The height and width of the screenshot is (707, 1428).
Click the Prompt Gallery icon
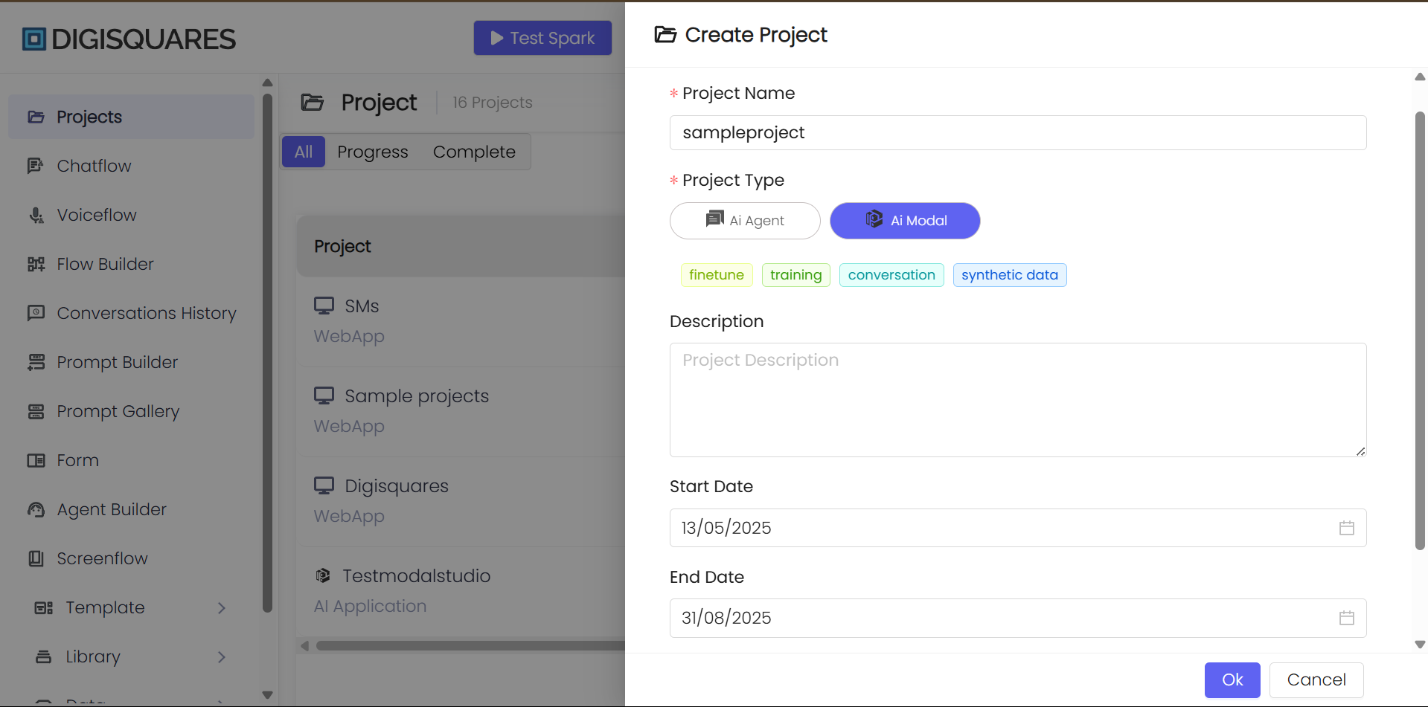pyautogui.click(x=36, y=411)
